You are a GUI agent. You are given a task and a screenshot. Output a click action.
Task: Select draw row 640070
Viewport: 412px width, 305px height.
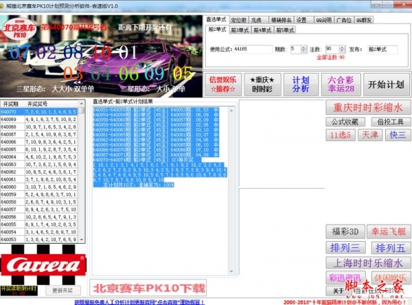pos(39,112)
